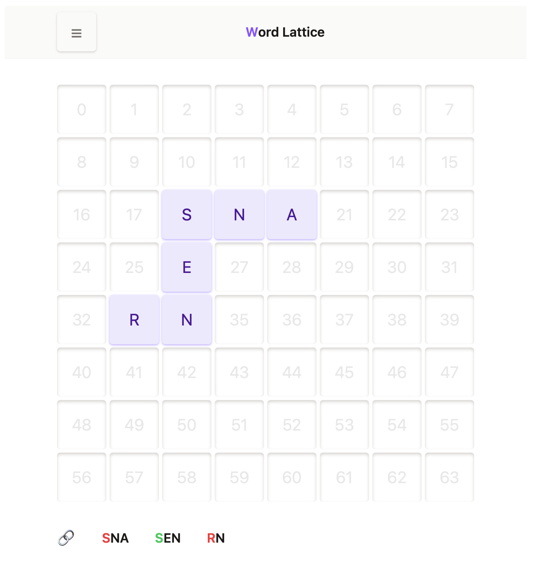Click grid cell 27
This screenshot has width=541, height=563.
[239, 267]
